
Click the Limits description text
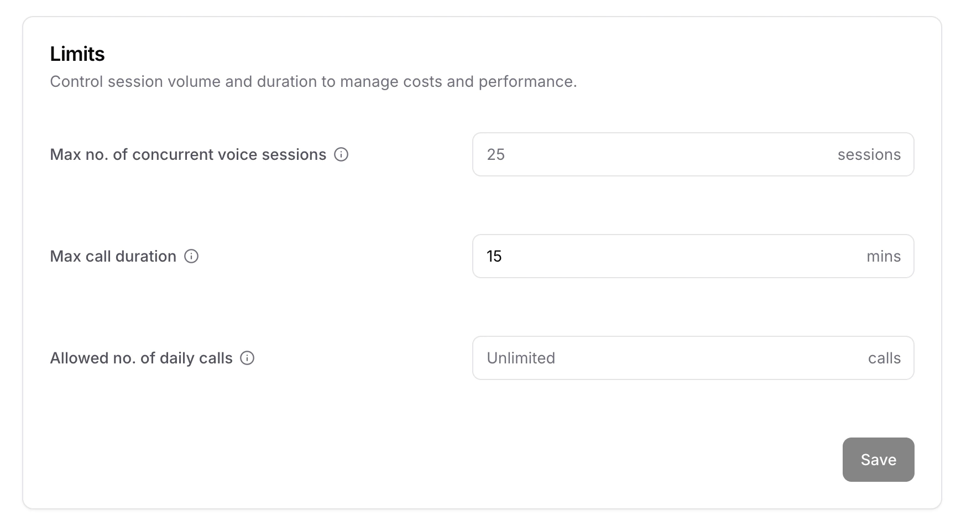coord(314,81)
